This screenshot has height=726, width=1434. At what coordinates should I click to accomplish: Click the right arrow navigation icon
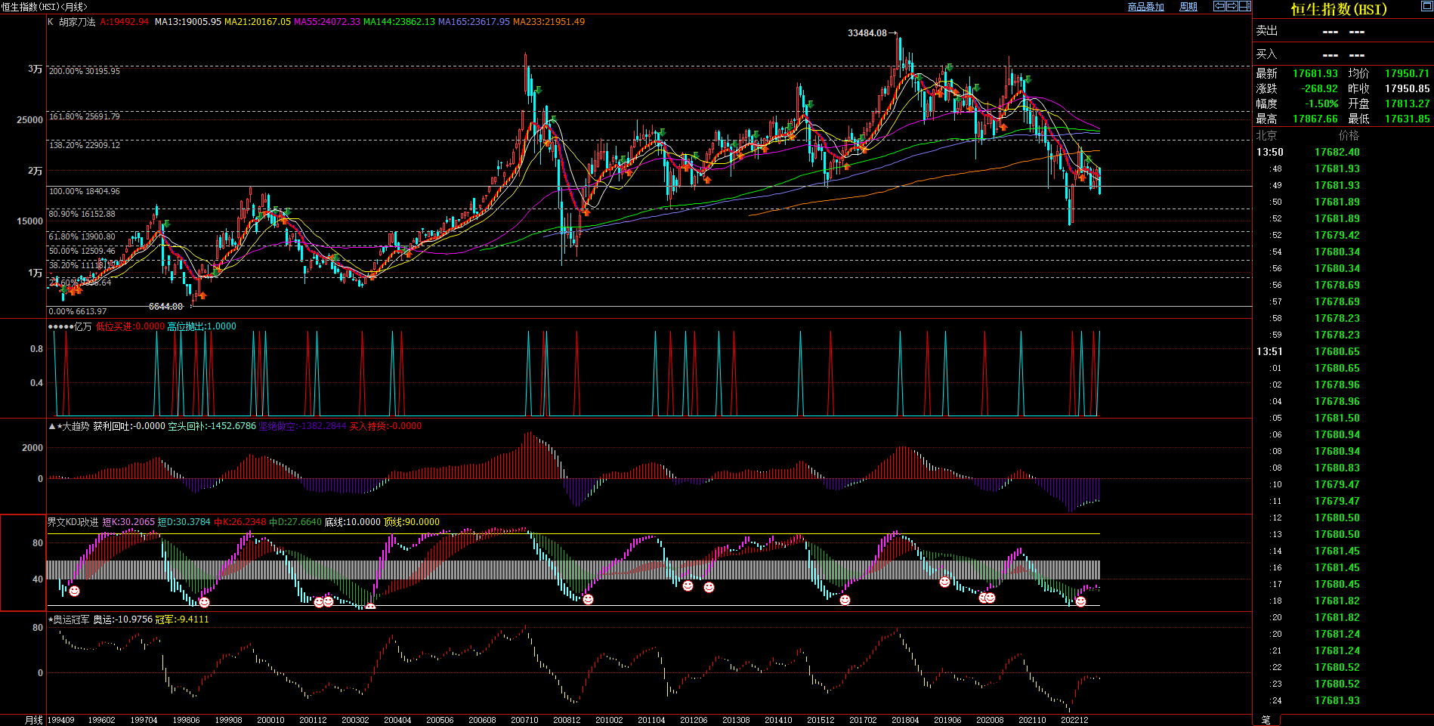pyautogui.click(x=1232, y=6)
